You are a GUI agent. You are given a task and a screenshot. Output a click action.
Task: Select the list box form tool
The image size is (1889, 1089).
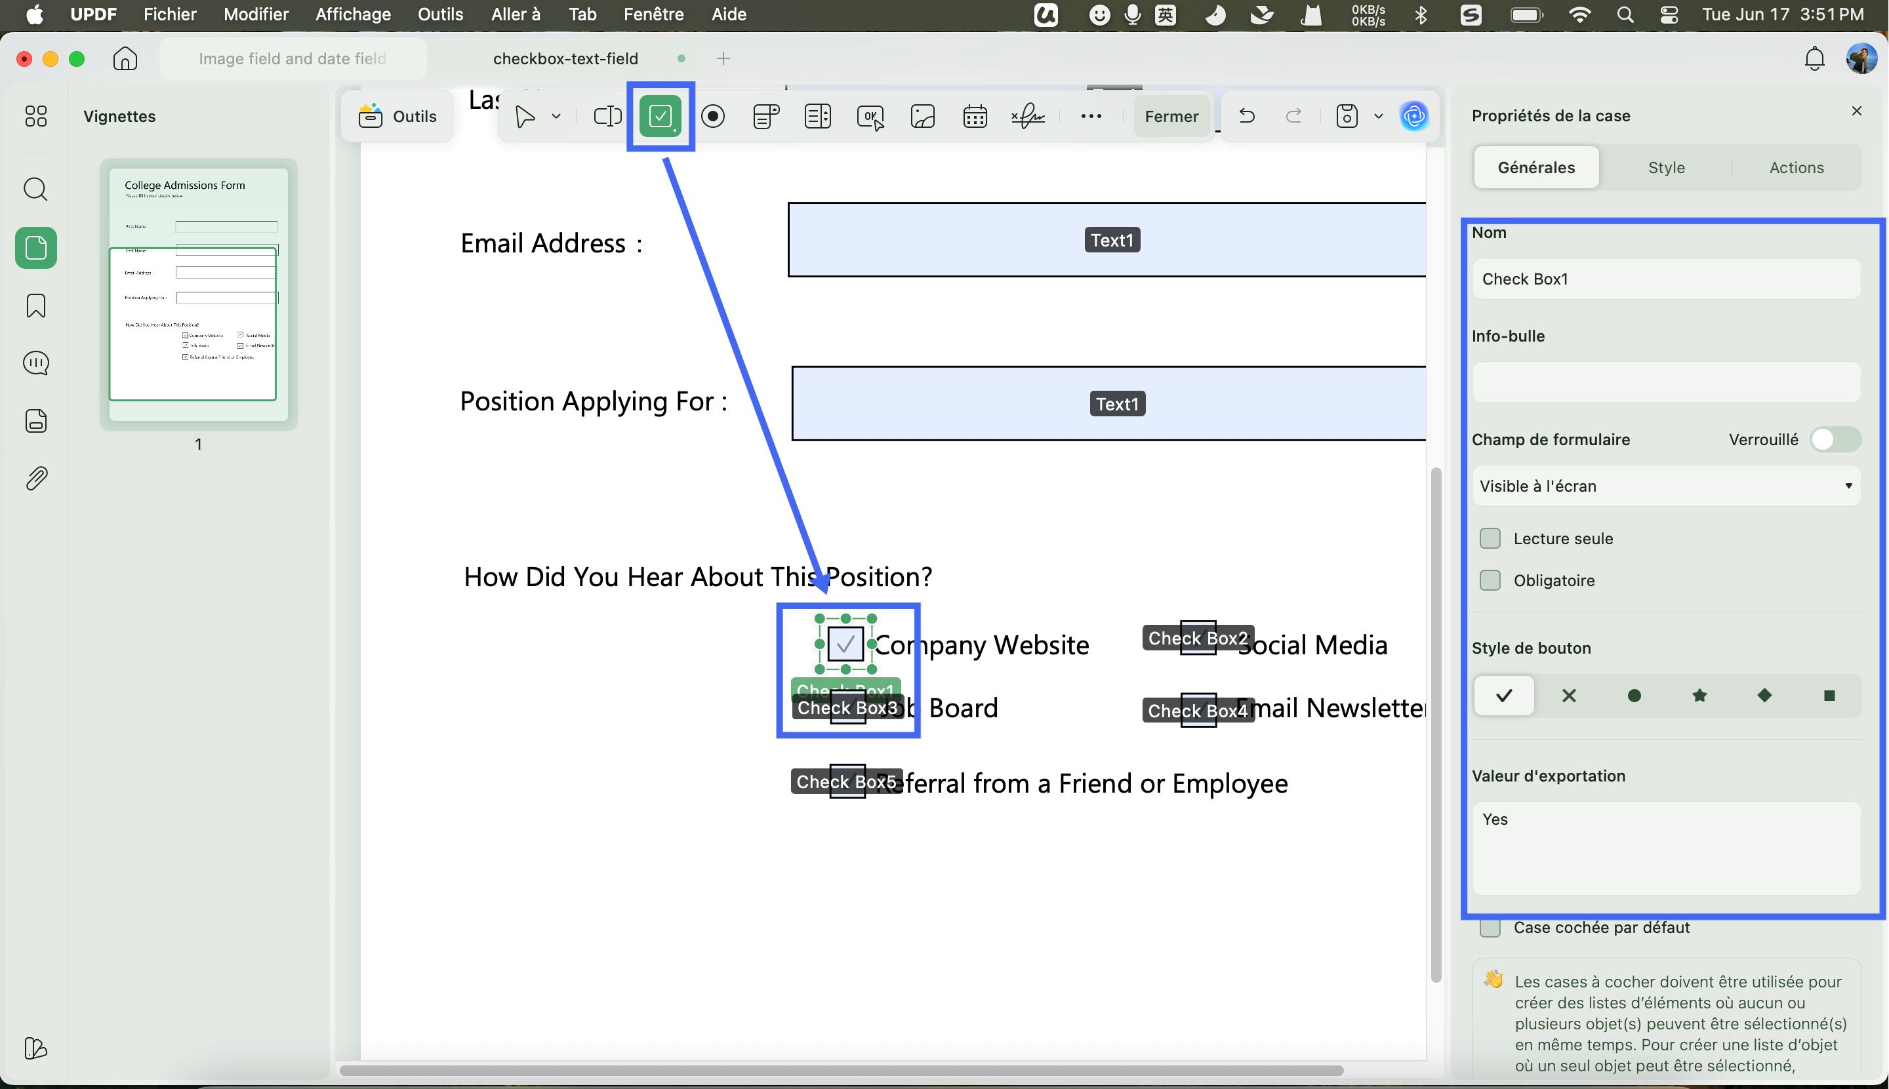818,116
